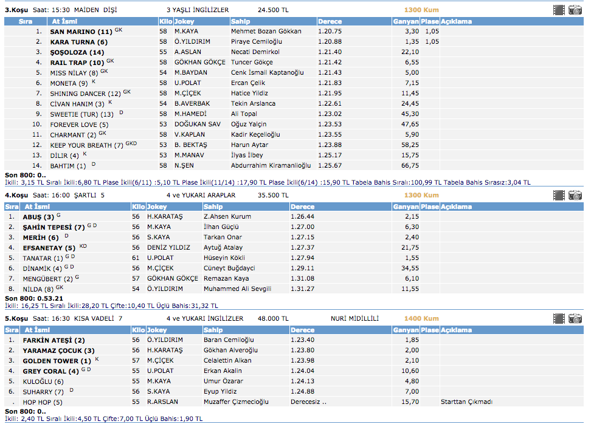Image resolution: width=591 pixels, height=424 pixels.
Task: Open owner Muzaffer Çizmecioğlu
Action: [x=236, y=402]
